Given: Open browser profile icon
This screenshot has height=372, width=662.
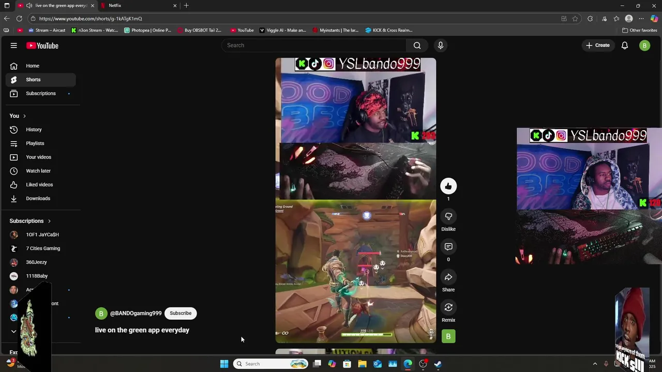Looking at the screenshot, I should click(629, 19).
